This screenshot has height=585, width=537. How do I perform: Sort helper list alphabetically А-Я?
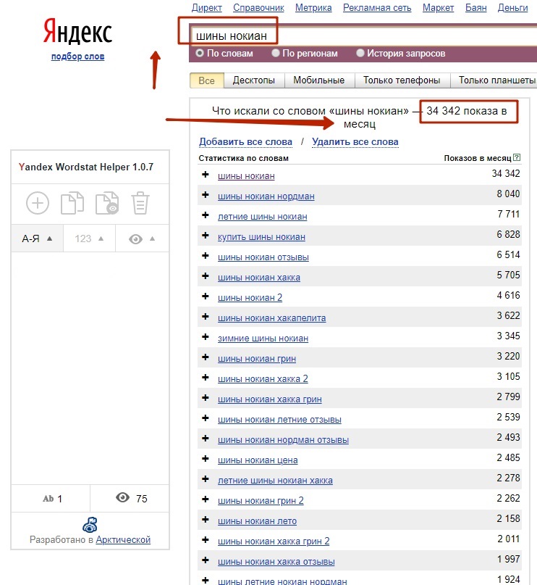pos(37,238)
